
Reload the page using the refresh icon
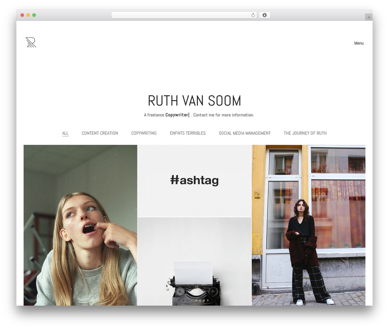click(x=253, y=15)
